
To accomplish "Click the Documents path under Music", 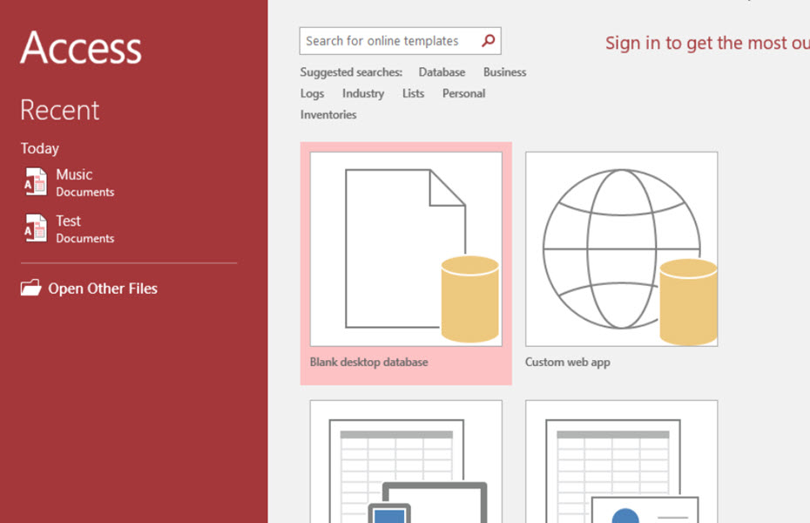I will [x=85, y=193].
